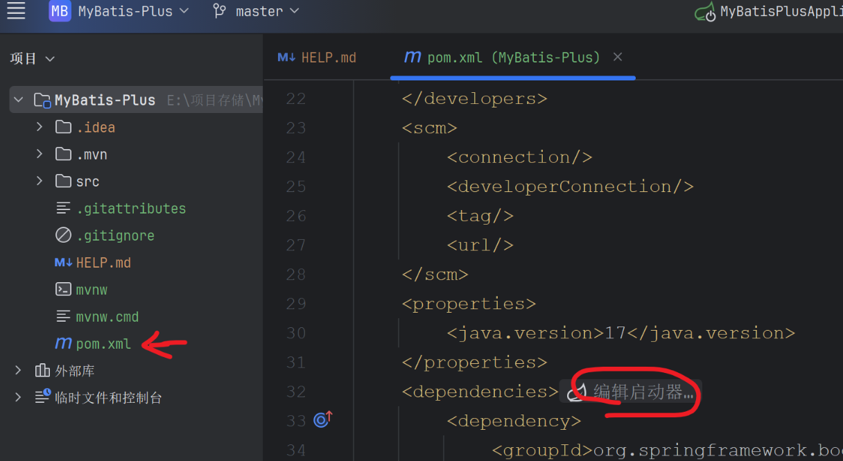Click the git branch icon

(x=220, y=11)
